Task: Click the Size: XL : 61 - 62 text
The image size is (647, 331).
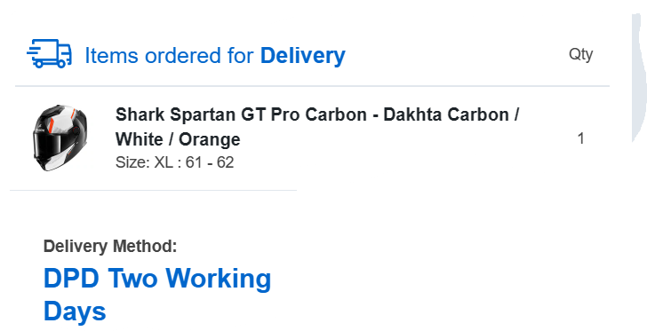Action: (x=174, y=162)
